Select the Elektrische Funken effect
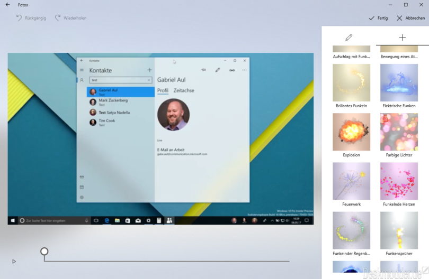 (399, 83)
